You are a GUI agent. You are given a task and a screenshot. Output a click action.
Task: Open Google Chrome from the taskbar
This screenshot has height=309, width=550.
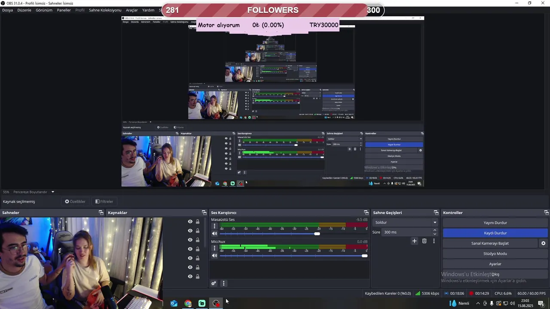click(x=188, y=303)
